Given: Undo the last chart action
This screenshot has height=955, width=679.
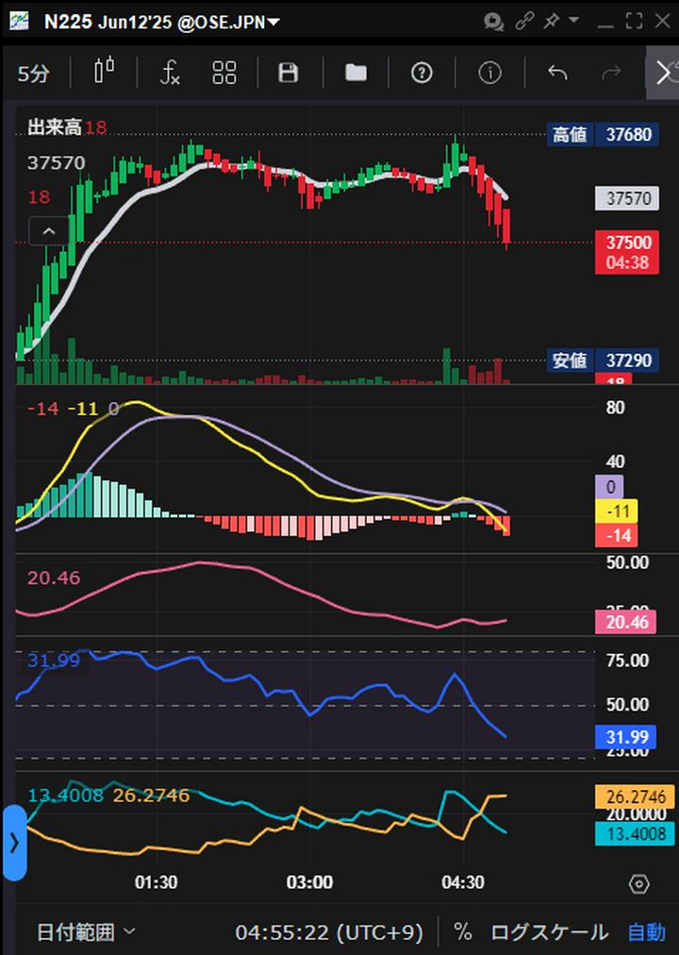Looking at the screenshot, I should (557, 73).
